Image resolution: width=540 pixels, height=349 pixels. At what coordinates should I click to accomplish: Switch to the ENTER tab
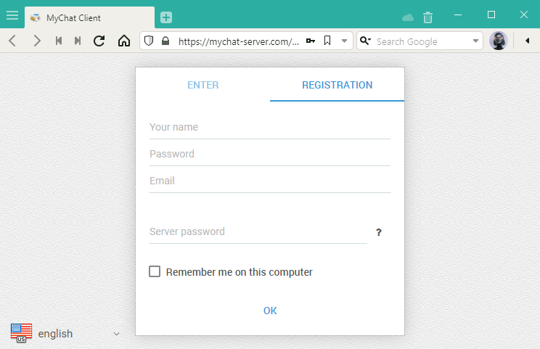click(203, 85)
